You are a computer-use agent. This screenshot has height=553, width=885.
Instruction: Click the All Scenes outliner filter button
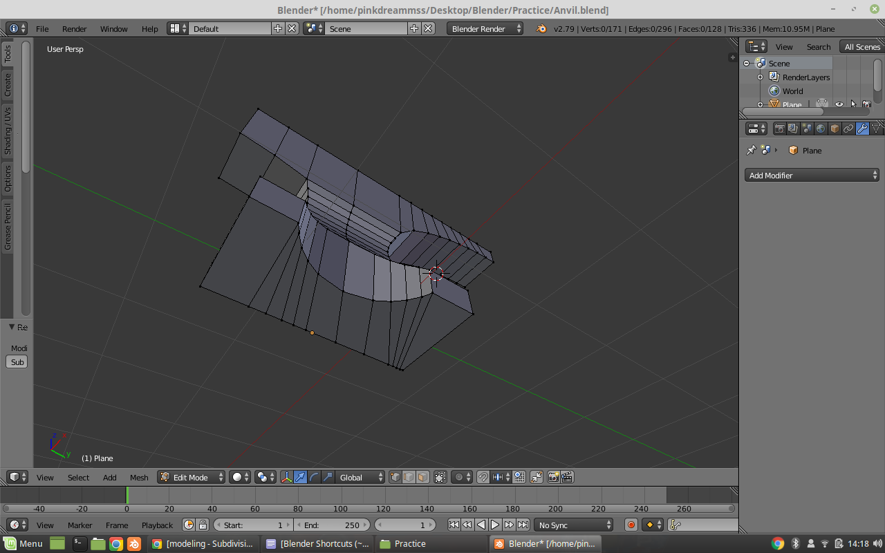pos(862,46)
